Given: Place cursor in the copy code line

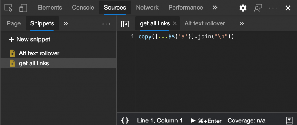Looking at the screenshot, I should pos(186,36).
